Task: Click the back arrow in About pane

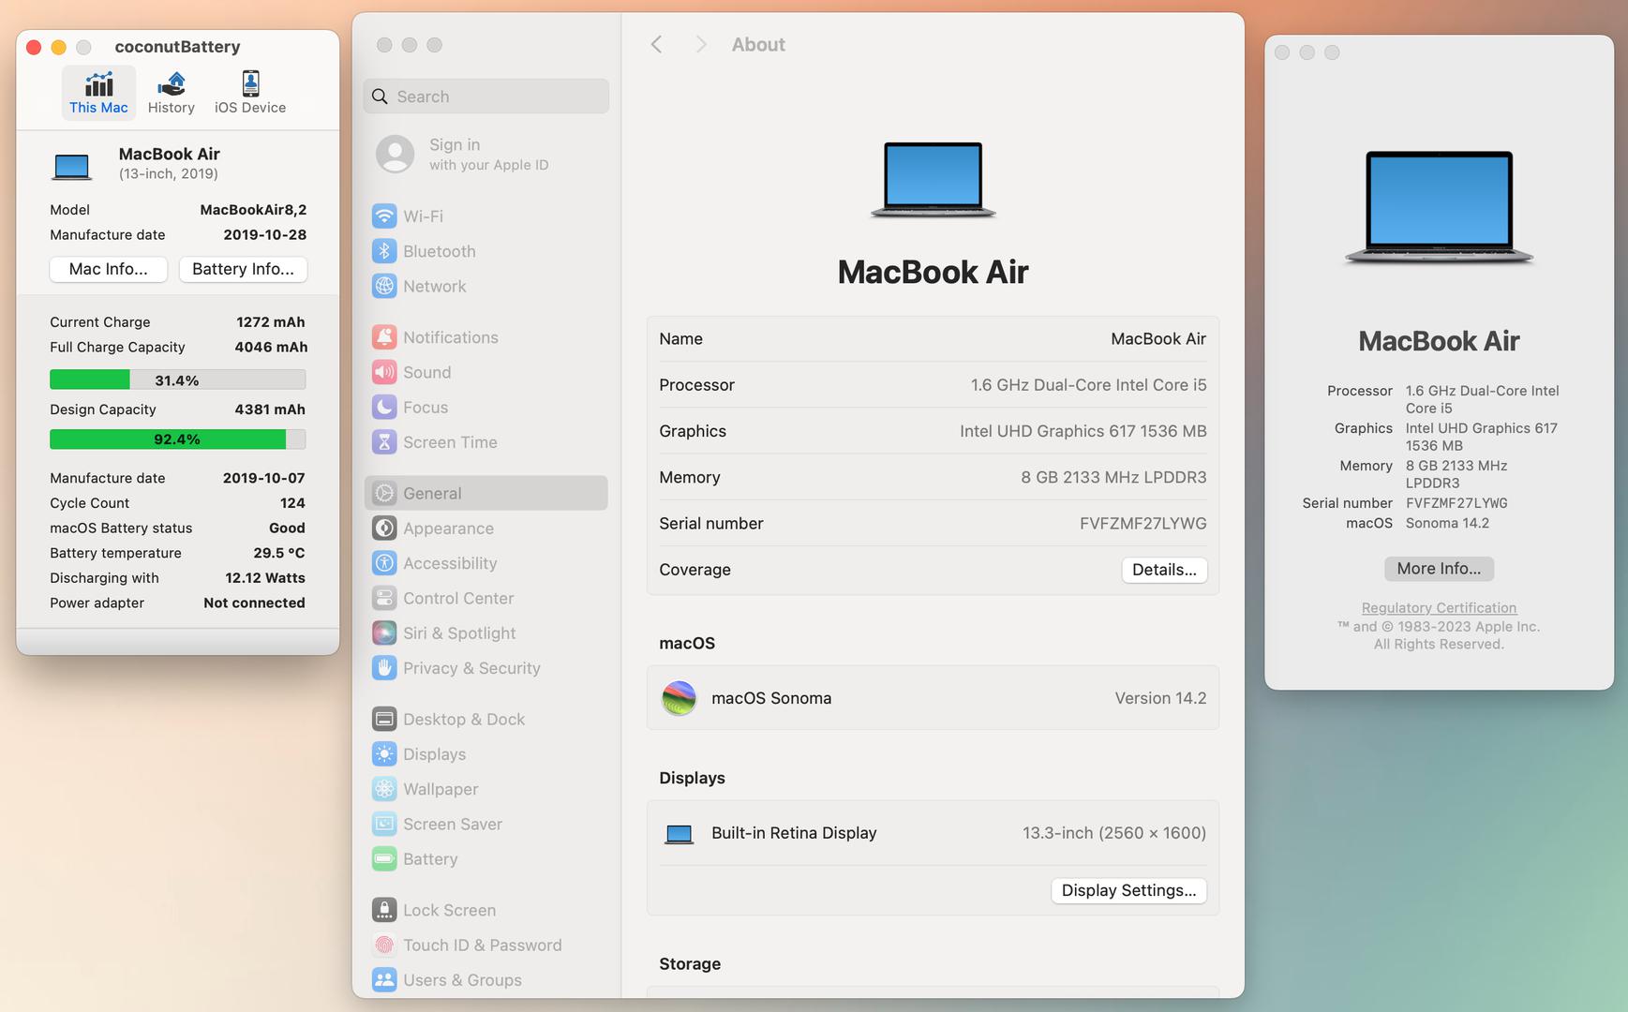Action: click(x=656, y=45)
